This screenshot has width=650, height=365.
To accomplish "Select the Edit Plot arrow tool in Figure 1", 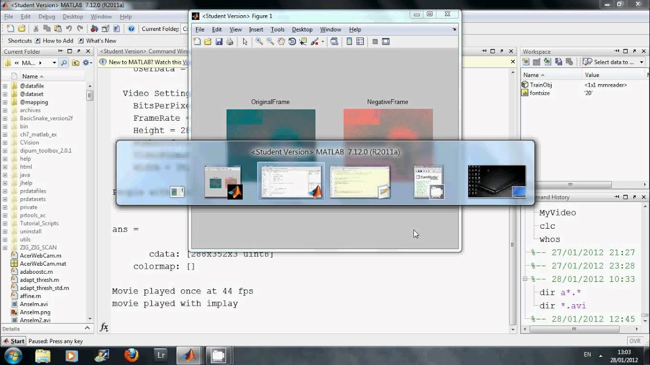I will click(245, 42).
